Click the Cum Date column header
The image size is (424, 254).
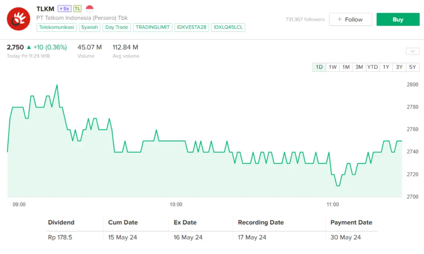(x=123, y=223)
